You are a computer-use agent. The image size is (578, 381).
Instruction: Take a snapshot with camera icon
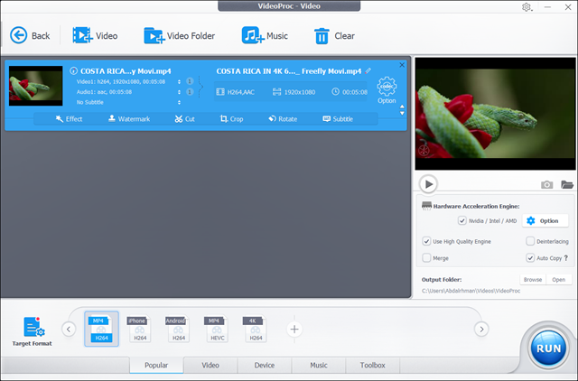(546, 184)
